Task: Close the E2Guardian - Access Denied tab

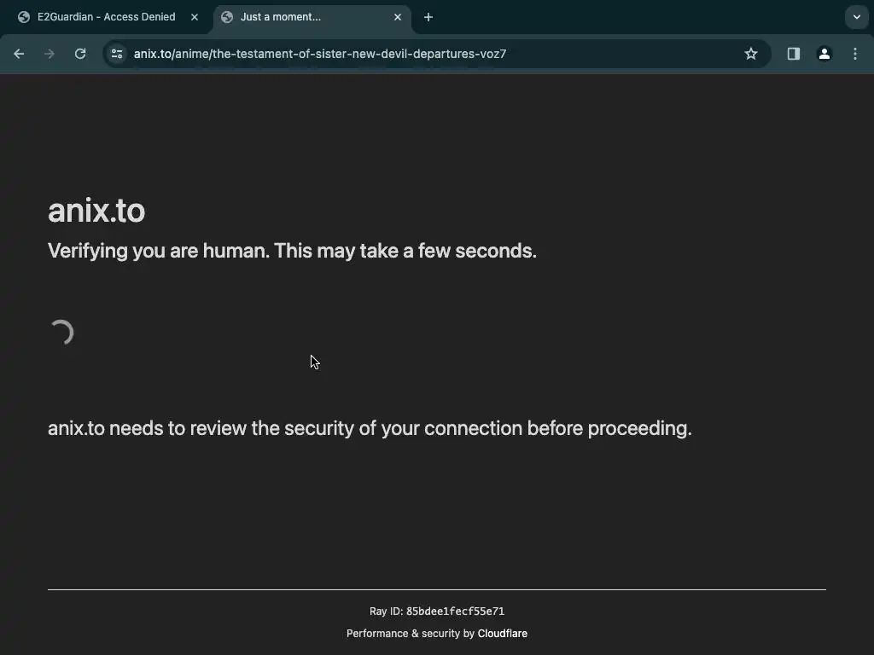Action: pos(195,17)
